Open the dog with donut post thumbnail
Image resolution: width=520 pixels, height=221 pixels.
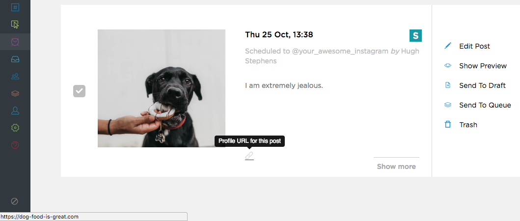(162, 88)
